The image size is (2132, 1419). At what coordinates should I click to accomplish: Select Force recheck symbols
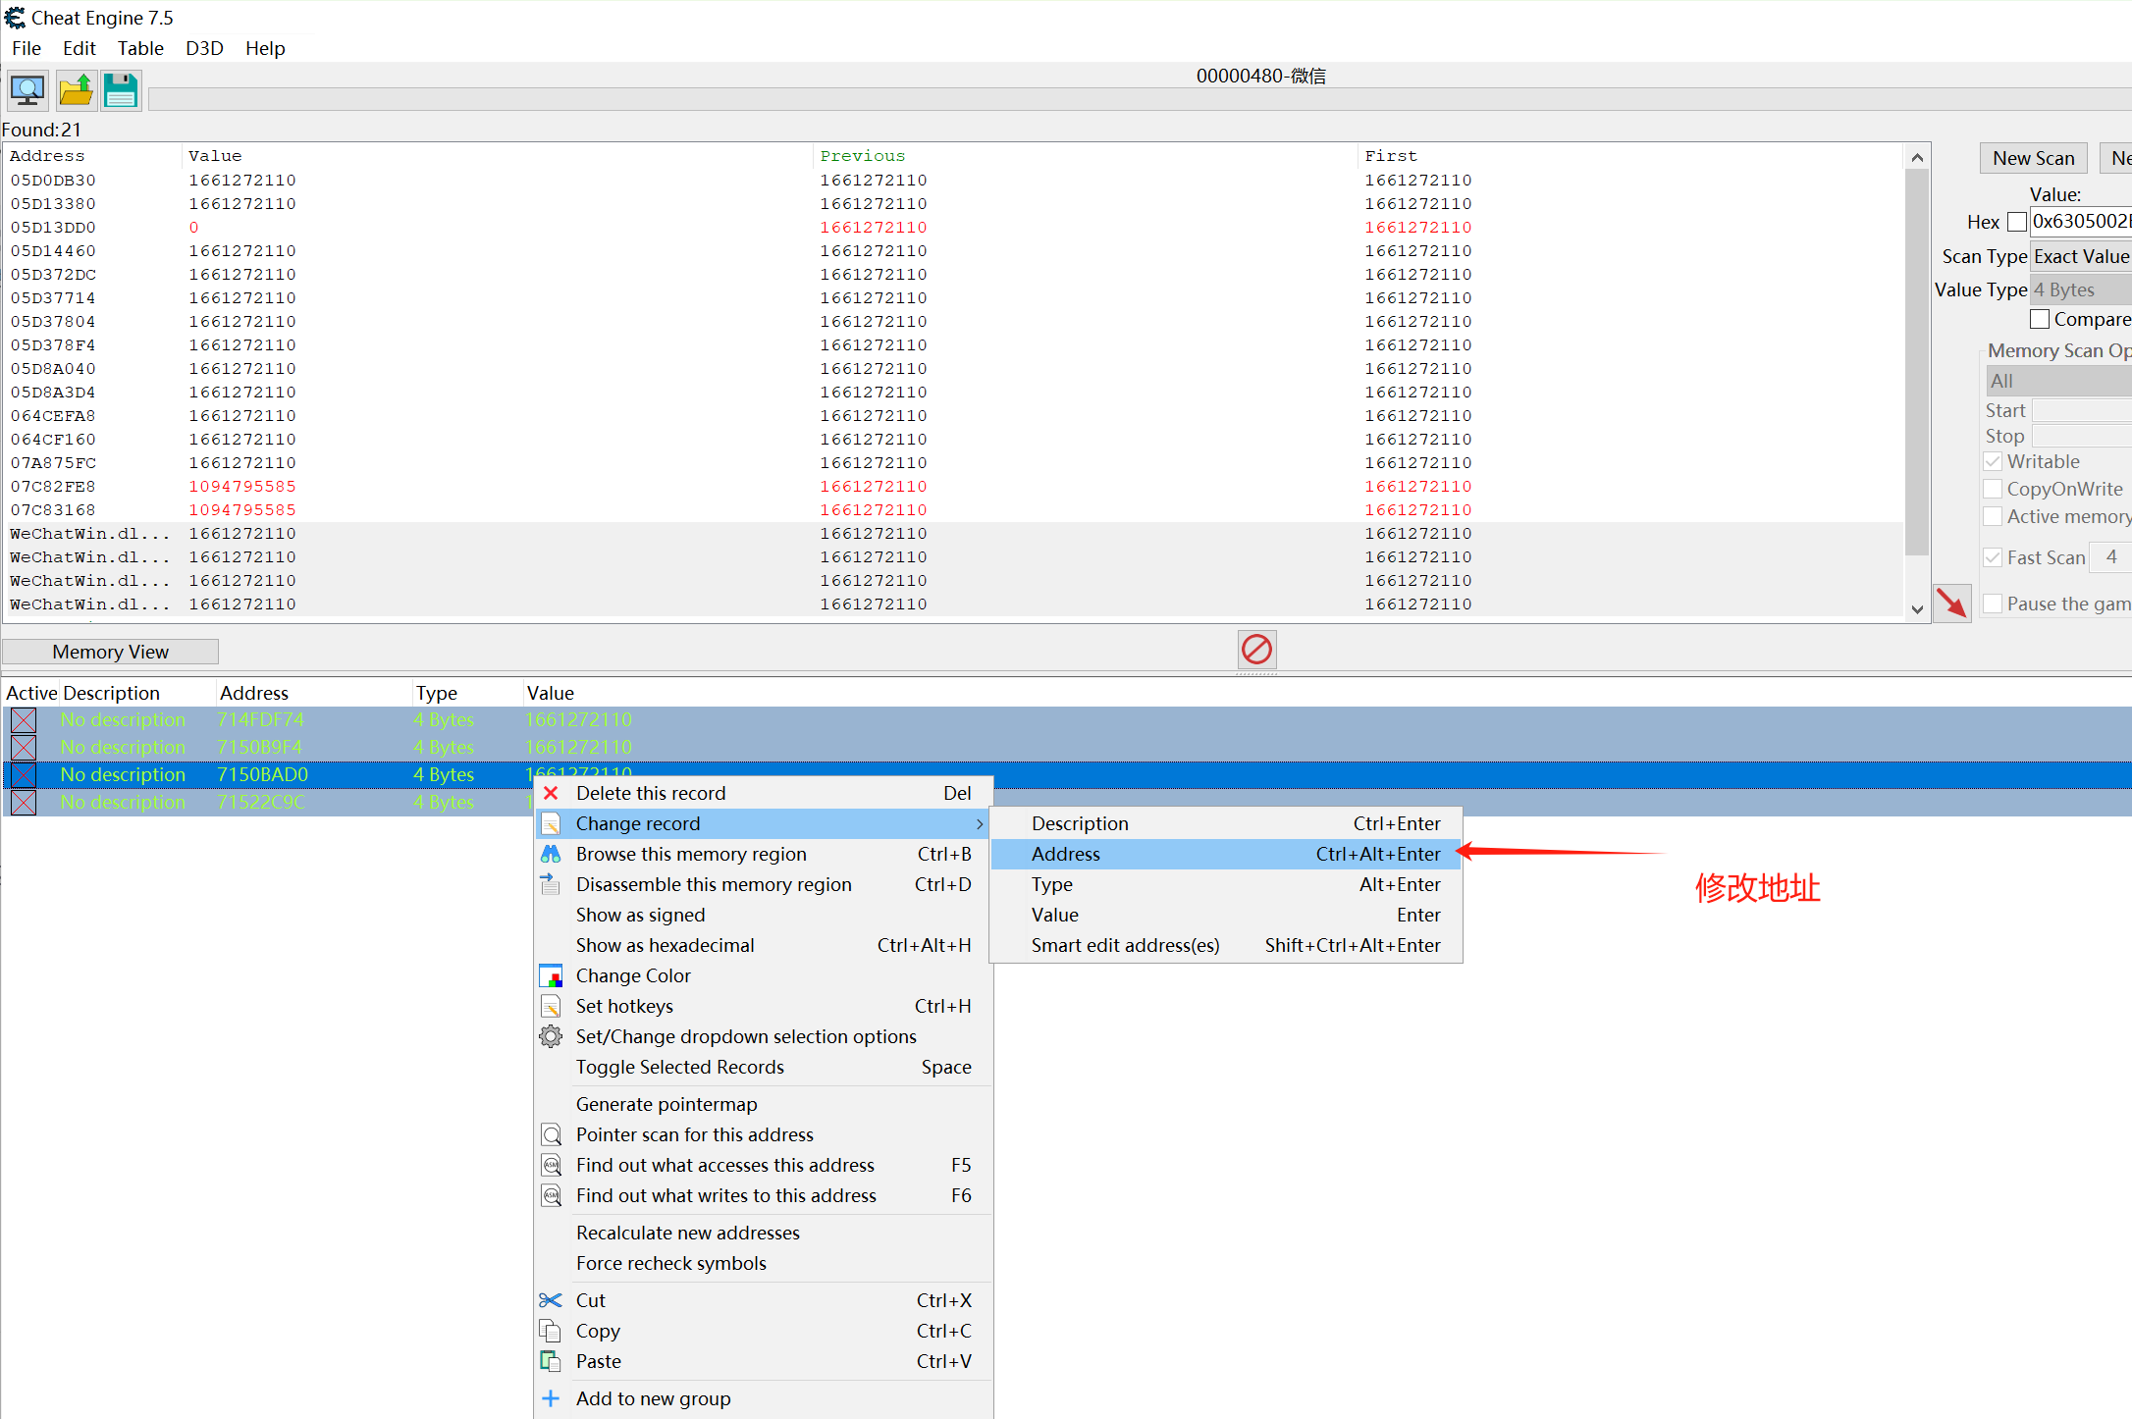(x=764, y=1263)
